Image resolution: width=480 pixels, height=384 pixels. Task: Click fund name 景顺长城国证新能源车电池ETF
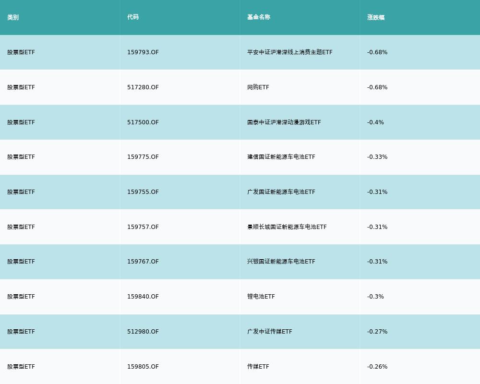pos(287,227)
